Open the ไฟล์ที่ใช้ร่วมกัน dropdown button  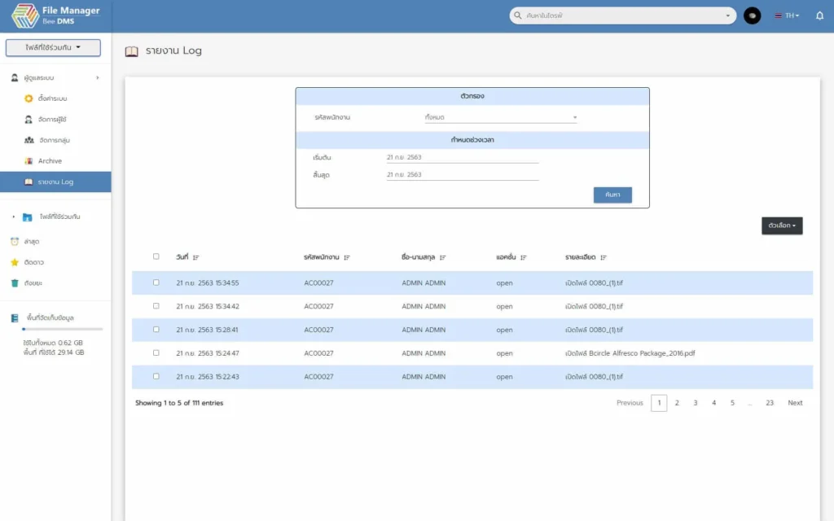click(53, 48)
